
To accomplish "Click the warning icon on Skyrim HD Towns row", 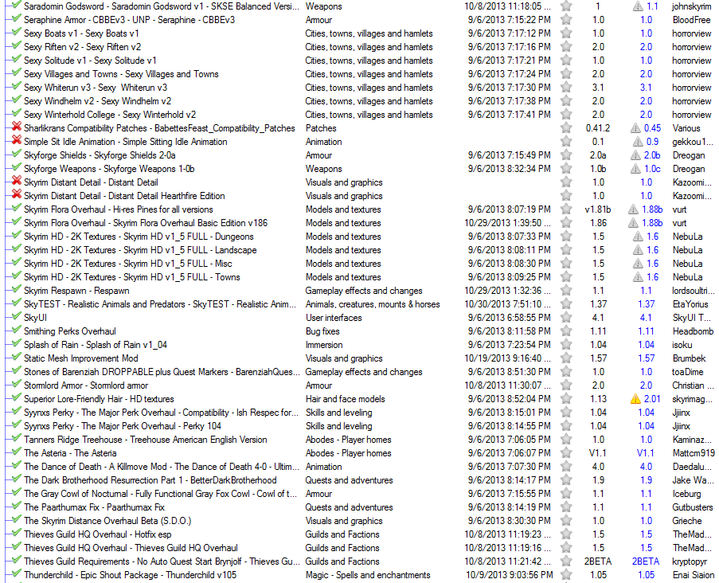I will point(638,277).
